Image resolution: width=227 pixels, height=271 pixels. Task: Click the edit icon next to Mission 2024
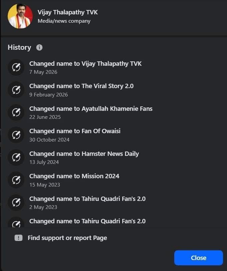coord(16,180)
